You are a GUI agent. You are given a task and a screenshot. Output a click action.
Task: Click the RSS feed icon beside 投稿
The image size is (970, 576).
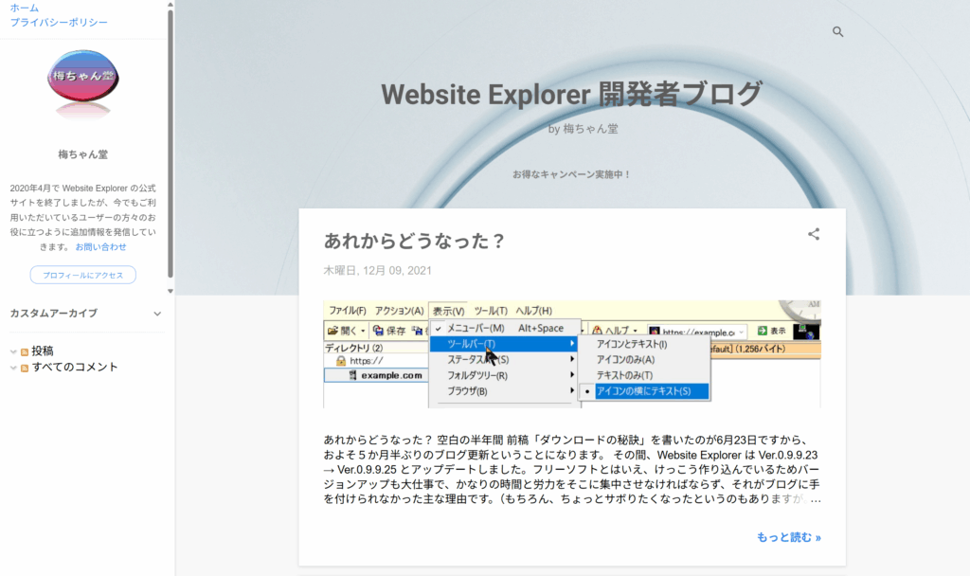pyautogui.click(x=25, y=351)
